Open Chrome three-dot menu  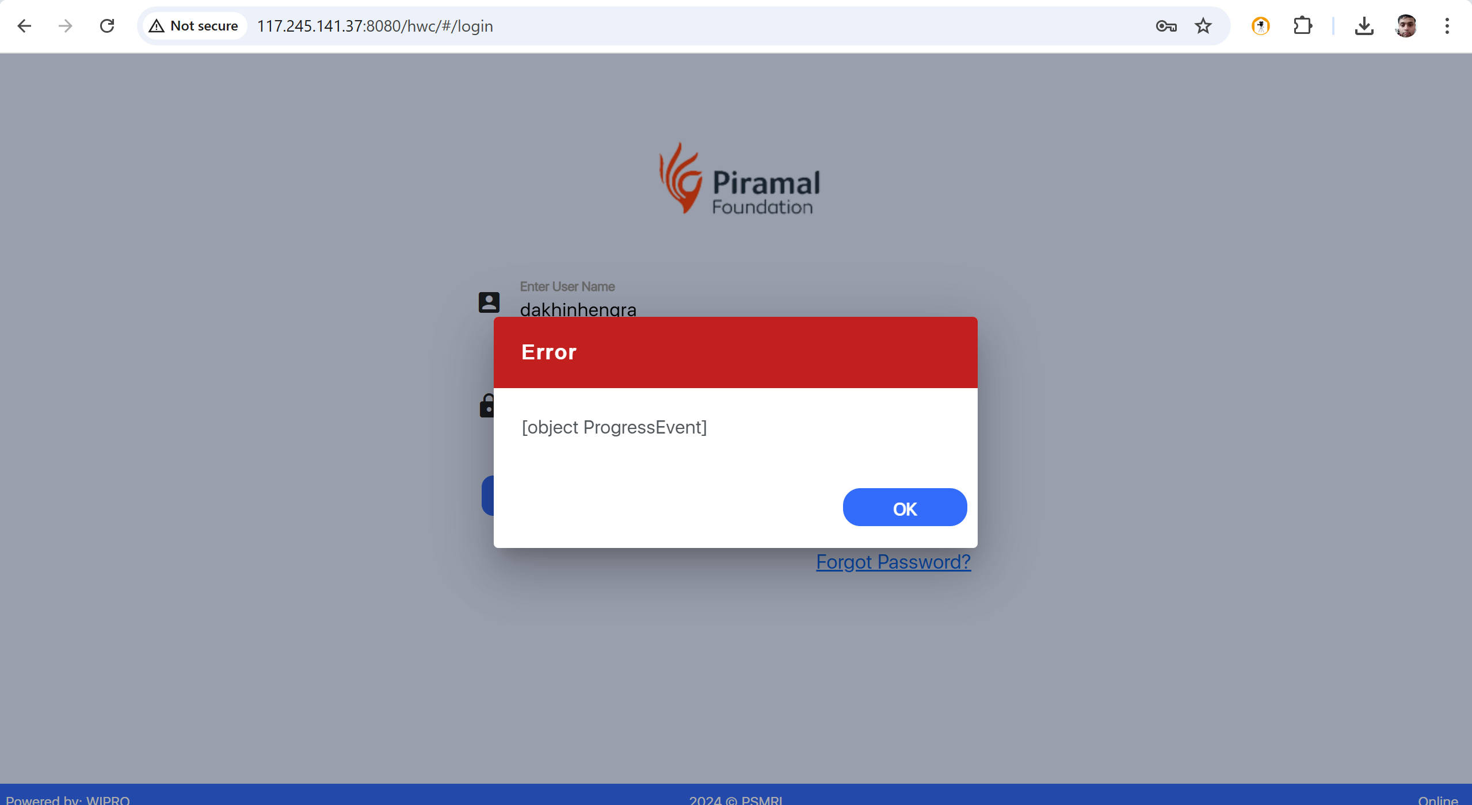(1447, 26)
